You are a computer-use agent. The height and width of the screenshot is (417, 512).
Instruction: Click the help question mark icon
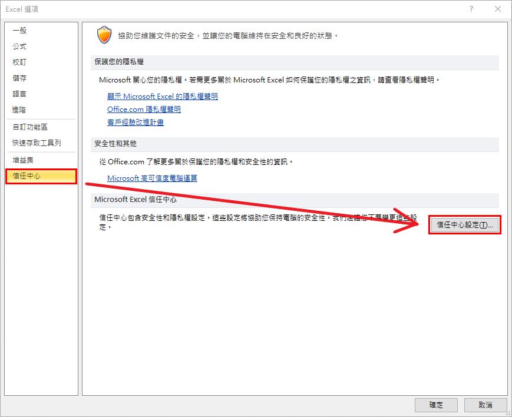pyautogui.click(x=471, y=9)
